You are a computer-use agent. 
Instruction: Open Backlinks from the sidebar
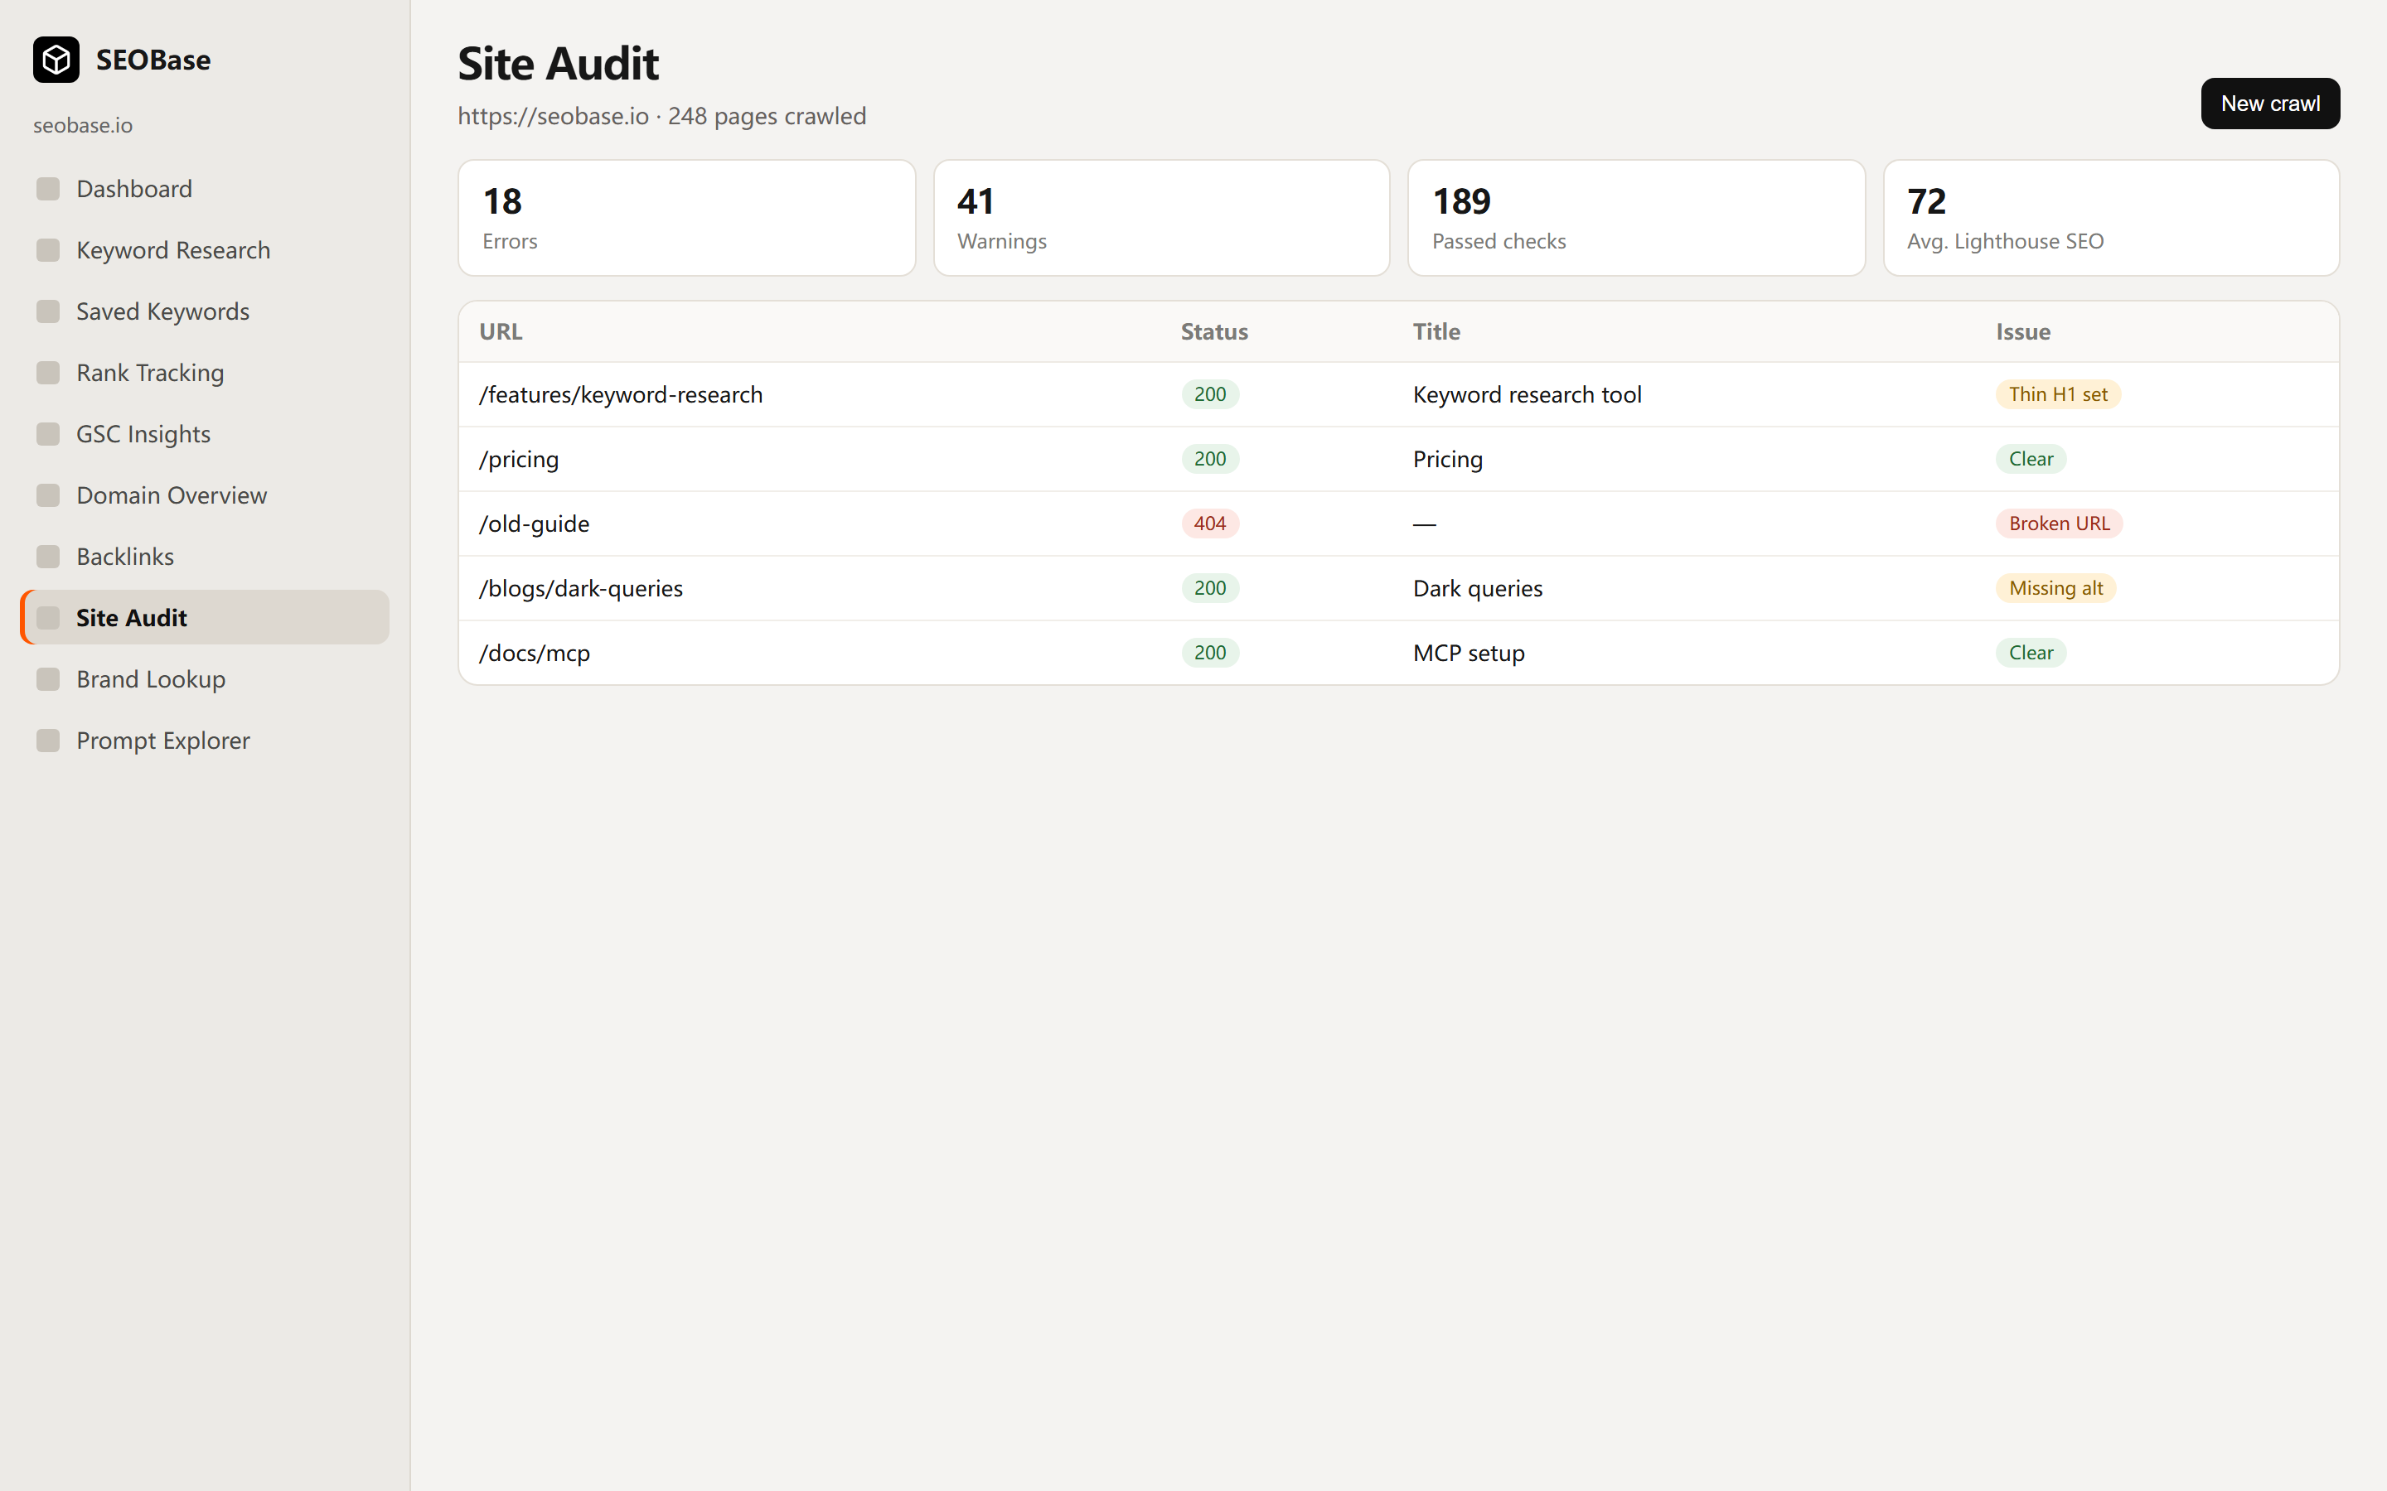[206, 556]
